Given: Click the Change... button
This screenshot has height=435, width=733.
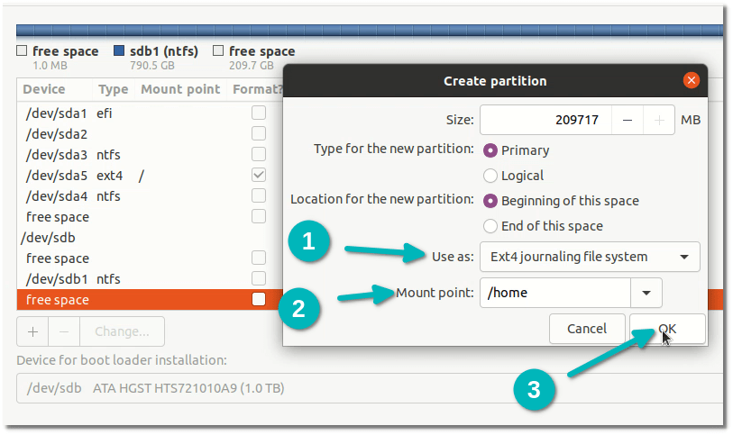Looking at the screenshot, I should [x=122, y=331].
